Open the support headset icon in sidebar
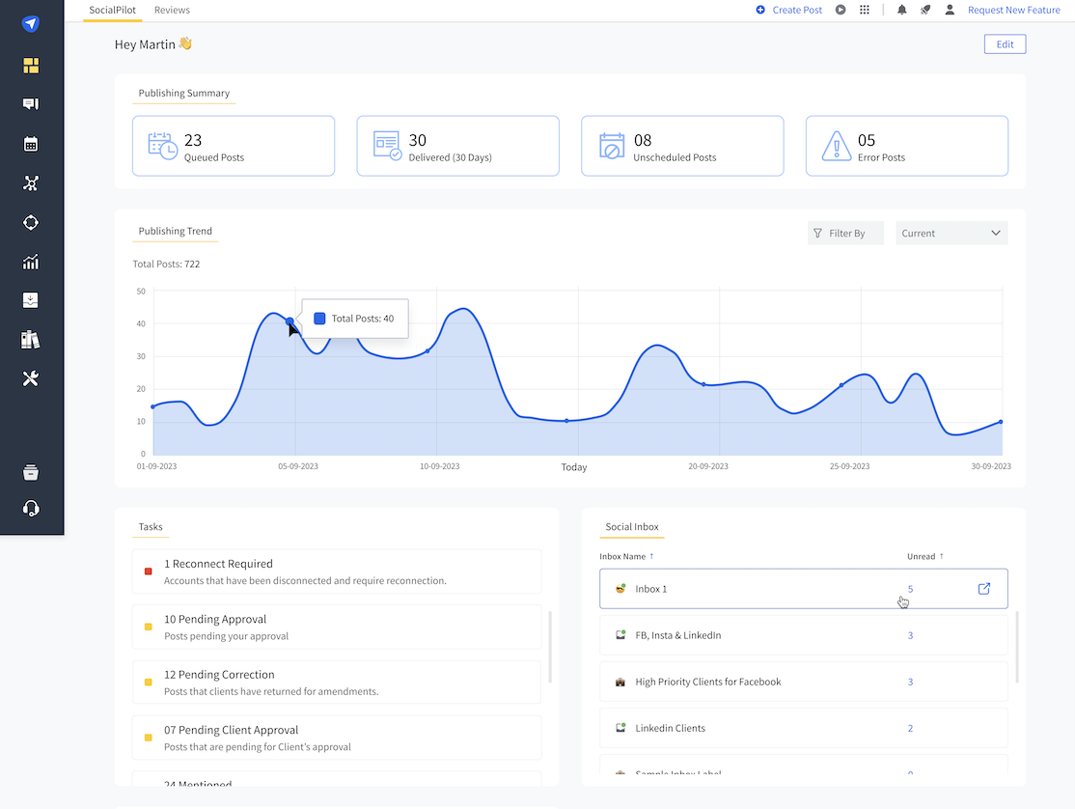 pyautogui.click(x=31, y=508)
